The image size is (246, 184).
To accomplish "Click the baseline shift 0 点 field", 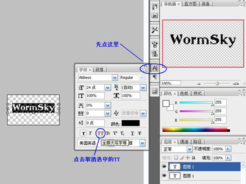I will click(x=95, y=123).
